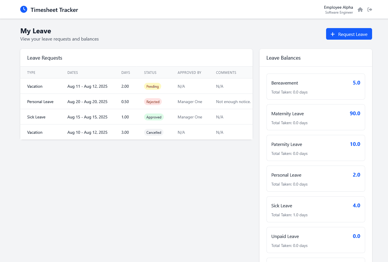Click the TYPE column header
Screen dimensions: 388x262
(x=31, y=72)
